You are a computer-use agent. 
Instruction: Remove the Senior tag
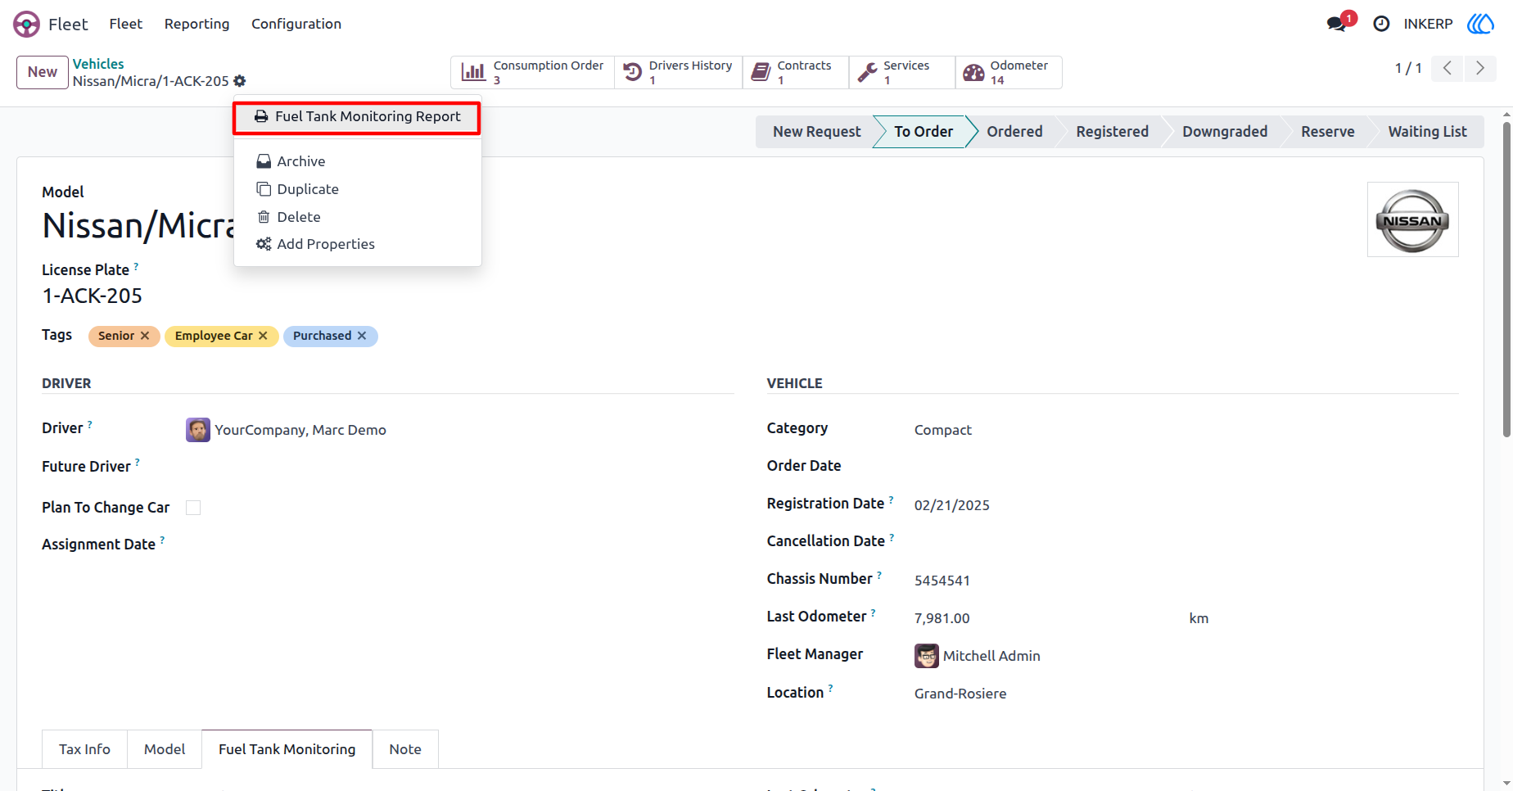(145, 336)
